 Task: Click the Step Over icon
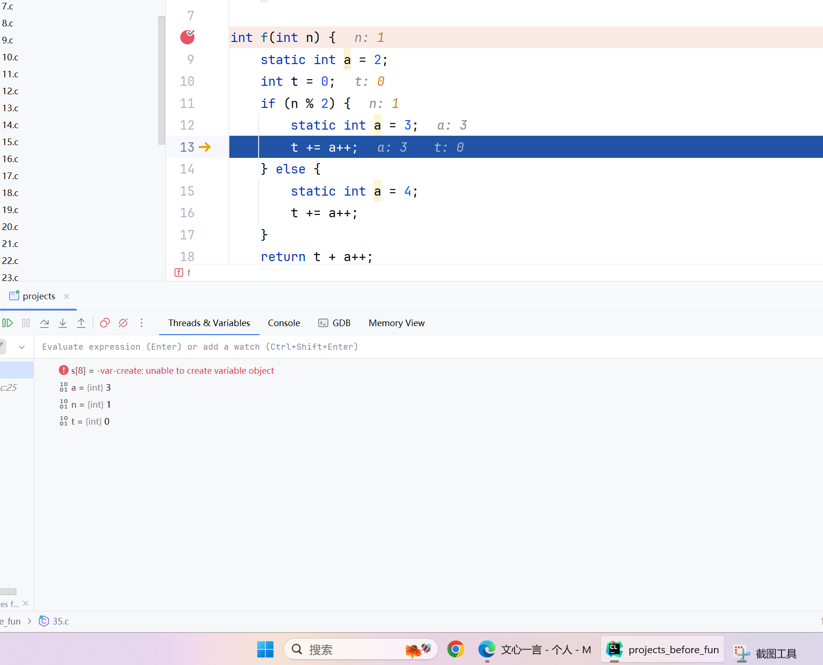pos(44,323)
